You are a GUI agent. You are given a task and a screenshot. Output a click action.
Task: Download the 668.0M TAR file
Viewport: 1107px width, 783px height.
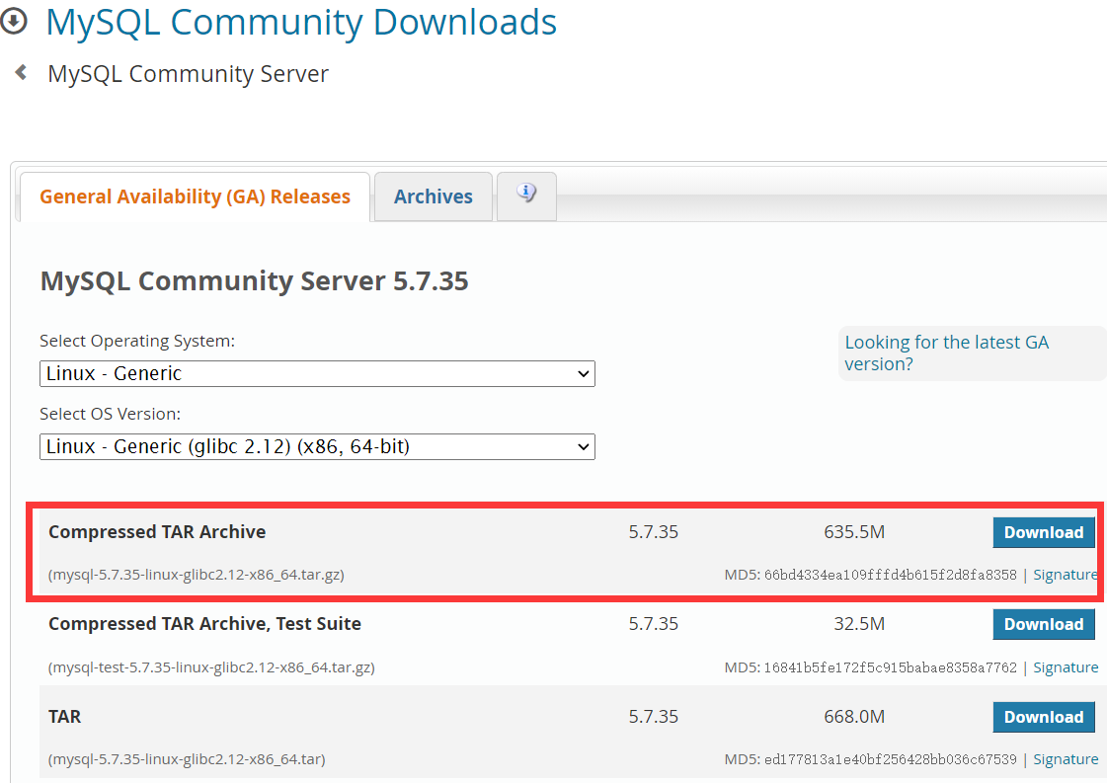point(1044,717)
